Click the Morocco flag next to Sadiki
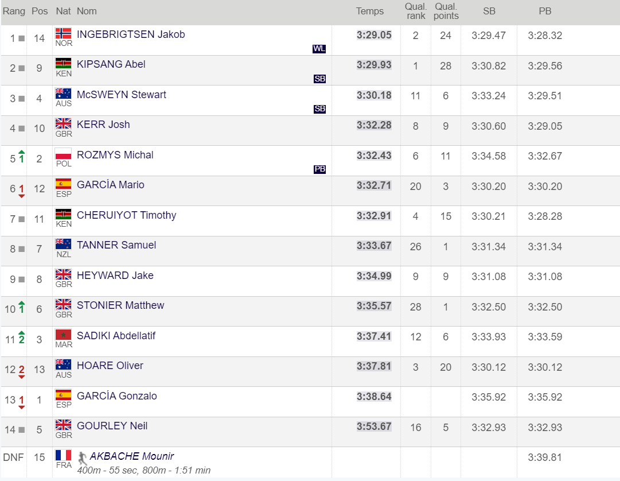Screen dimensions: 620x481 pyautogui.click(x=63, y=335)
